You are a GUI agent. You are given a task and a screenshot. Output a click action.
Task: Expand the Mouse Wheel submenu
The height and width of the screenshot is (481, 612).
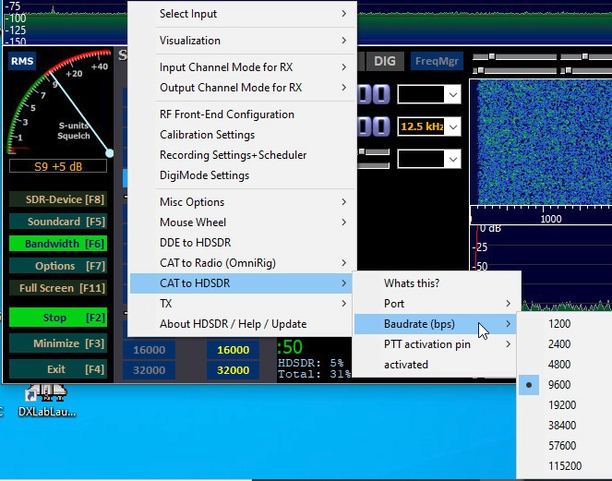[242, 222]
